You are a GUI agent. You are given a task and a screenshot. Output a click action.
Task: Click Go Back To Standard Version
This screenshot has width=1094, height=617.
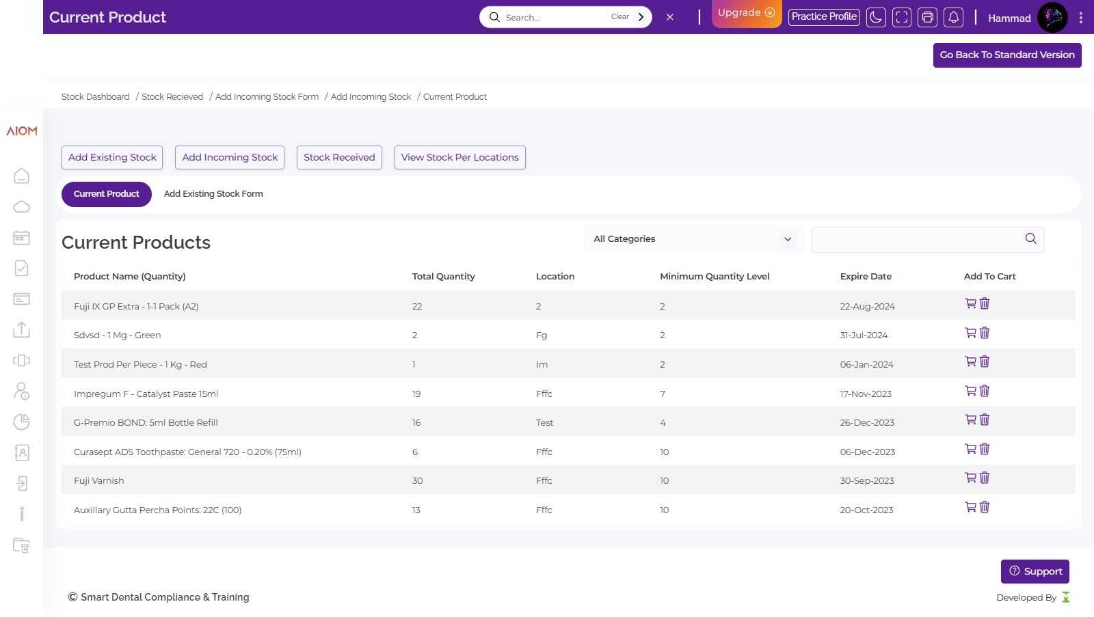(1006, 55)
